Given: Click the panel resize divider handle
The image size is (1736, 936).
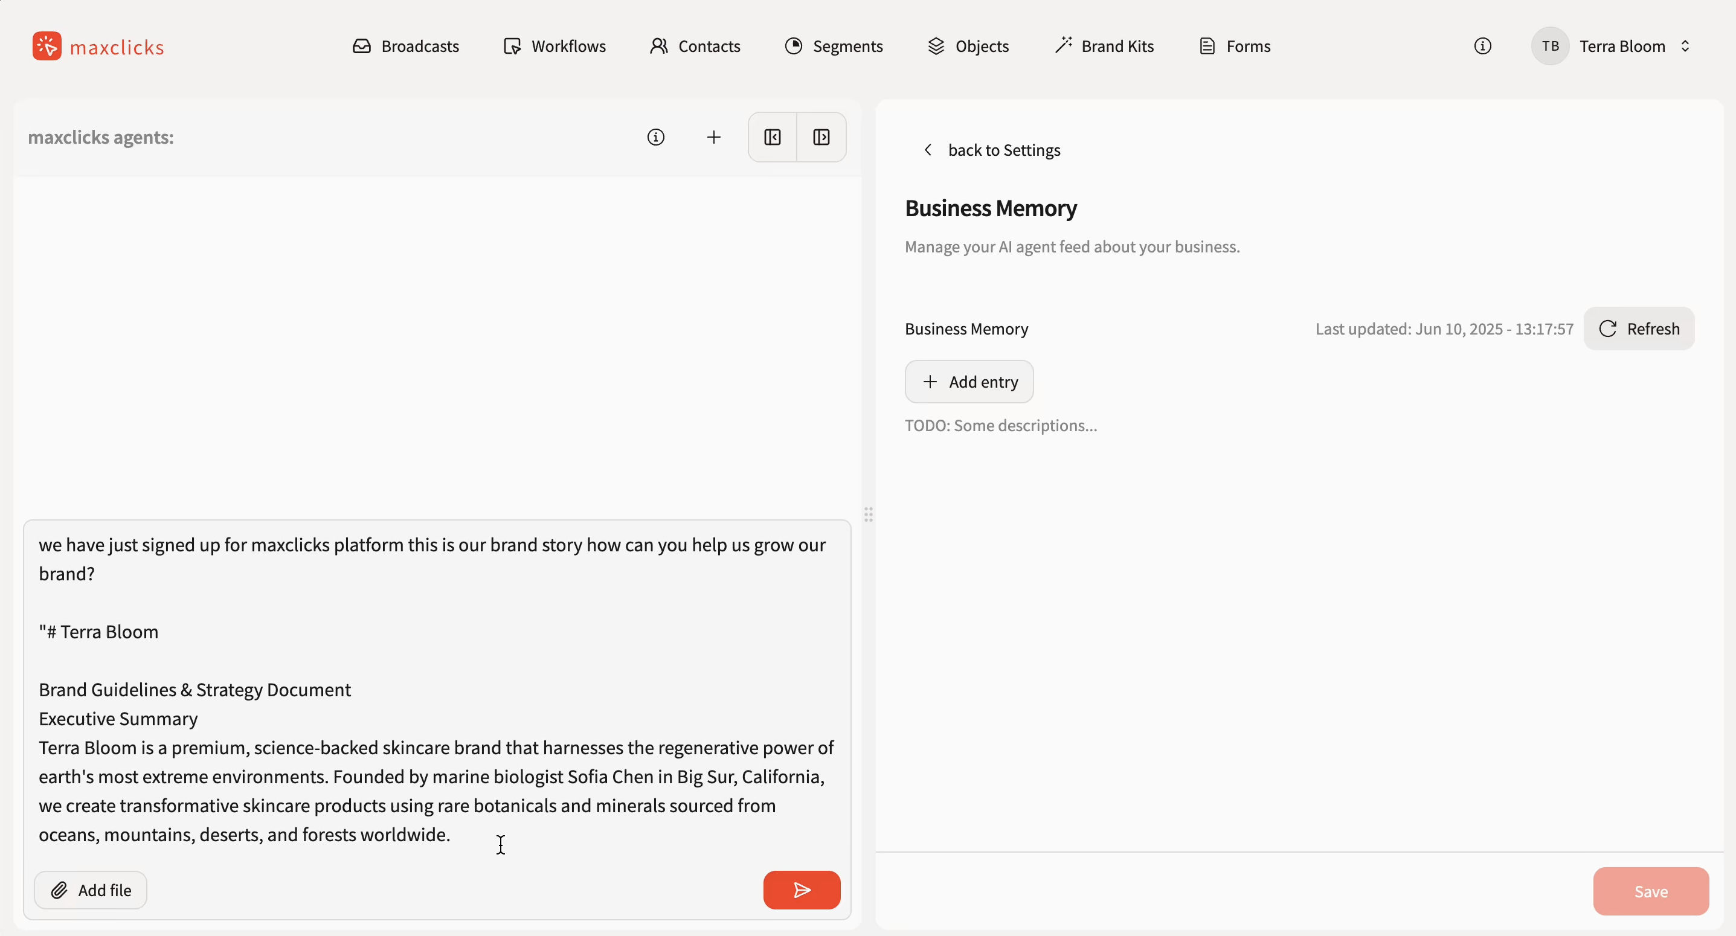Looking at the screenshot, I should [868, 515].
